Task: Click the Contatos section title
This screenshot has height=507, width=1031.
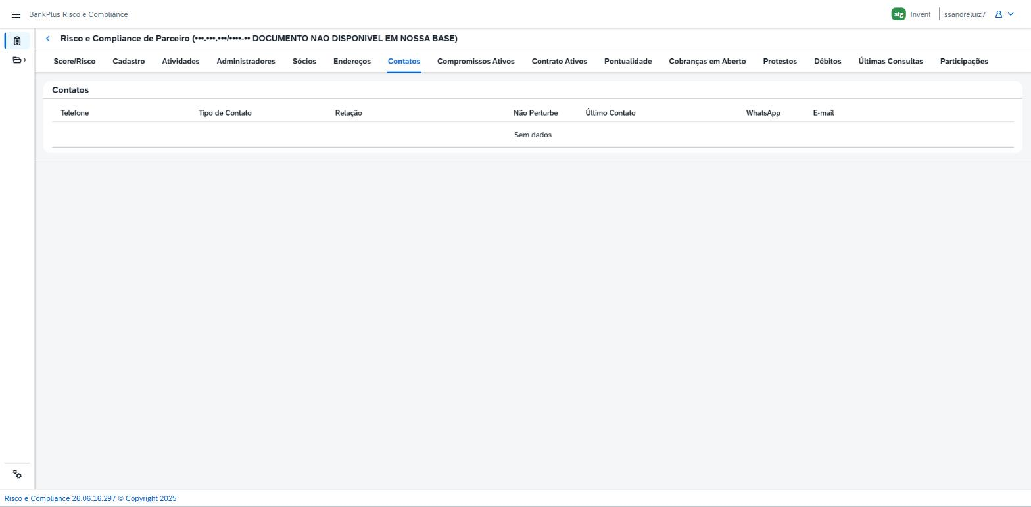Action: tap(70, 90)
